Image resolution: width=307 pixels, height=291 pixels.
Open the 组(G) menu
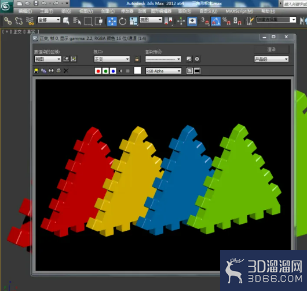66,12
